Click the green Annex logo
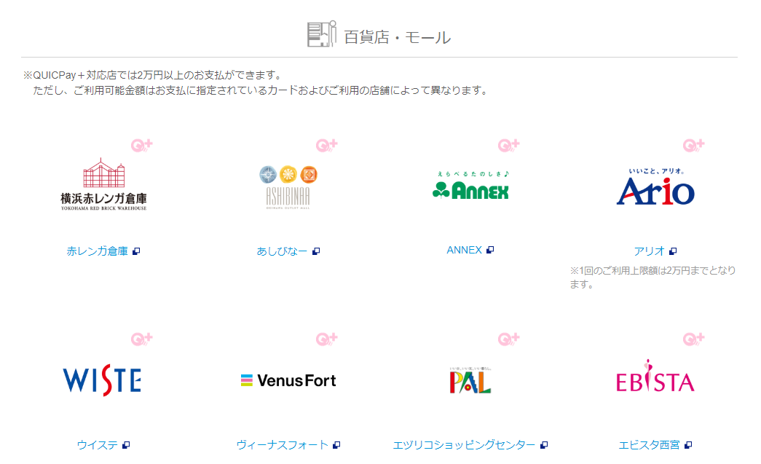This screenshot has width=761, height=464. [x=470, y=186]
